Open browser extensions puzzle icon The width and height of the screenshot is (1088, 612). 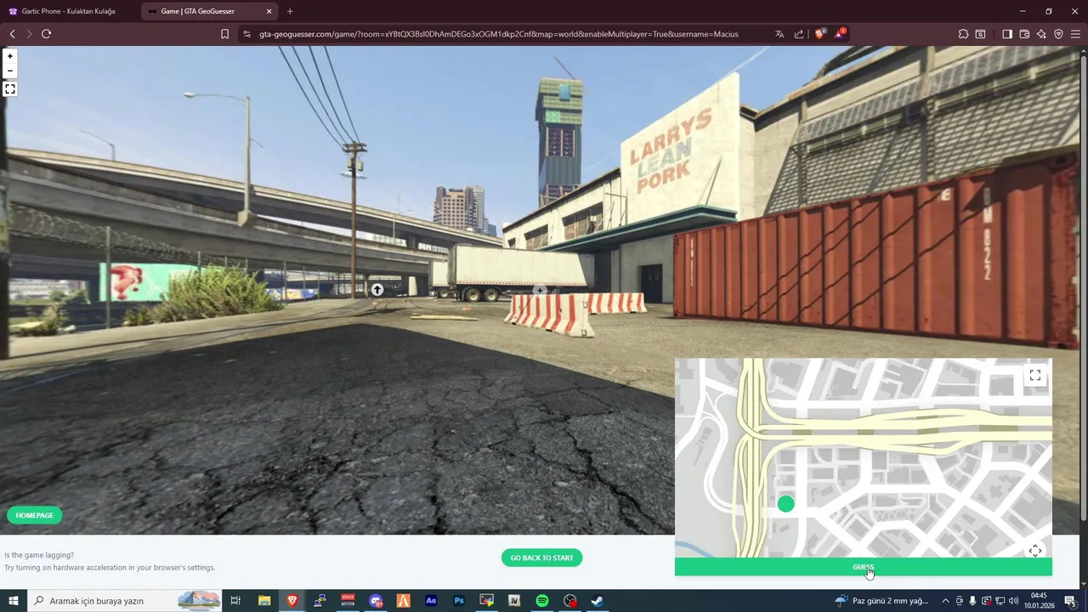(963, 34)
